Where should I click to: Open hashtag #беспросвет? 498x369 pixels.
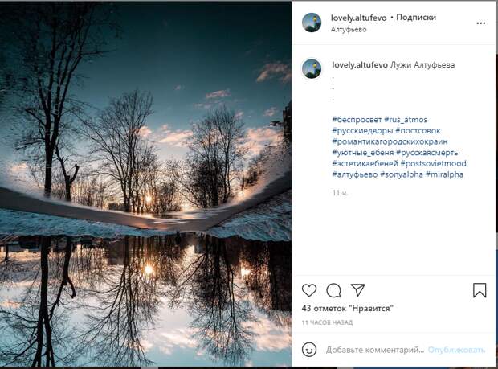(x=357, y=120)
